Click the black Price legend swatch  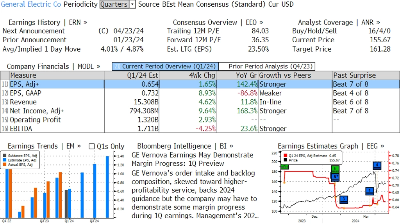pyautogui.click(x=285, y=160)
